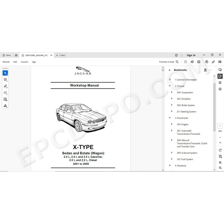Open the Sign menu
The width and height of the screenshot is (224, 224).
pos(34,62)
